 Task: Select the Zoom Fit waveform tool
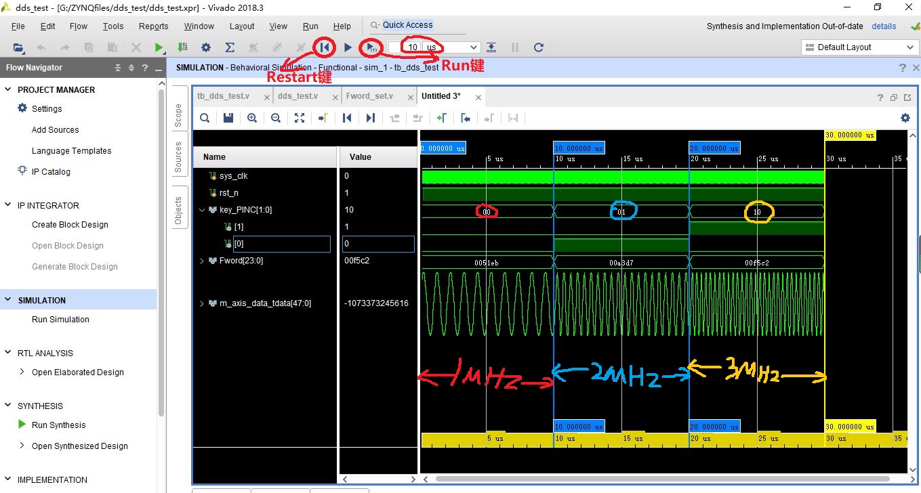[300, 117]
